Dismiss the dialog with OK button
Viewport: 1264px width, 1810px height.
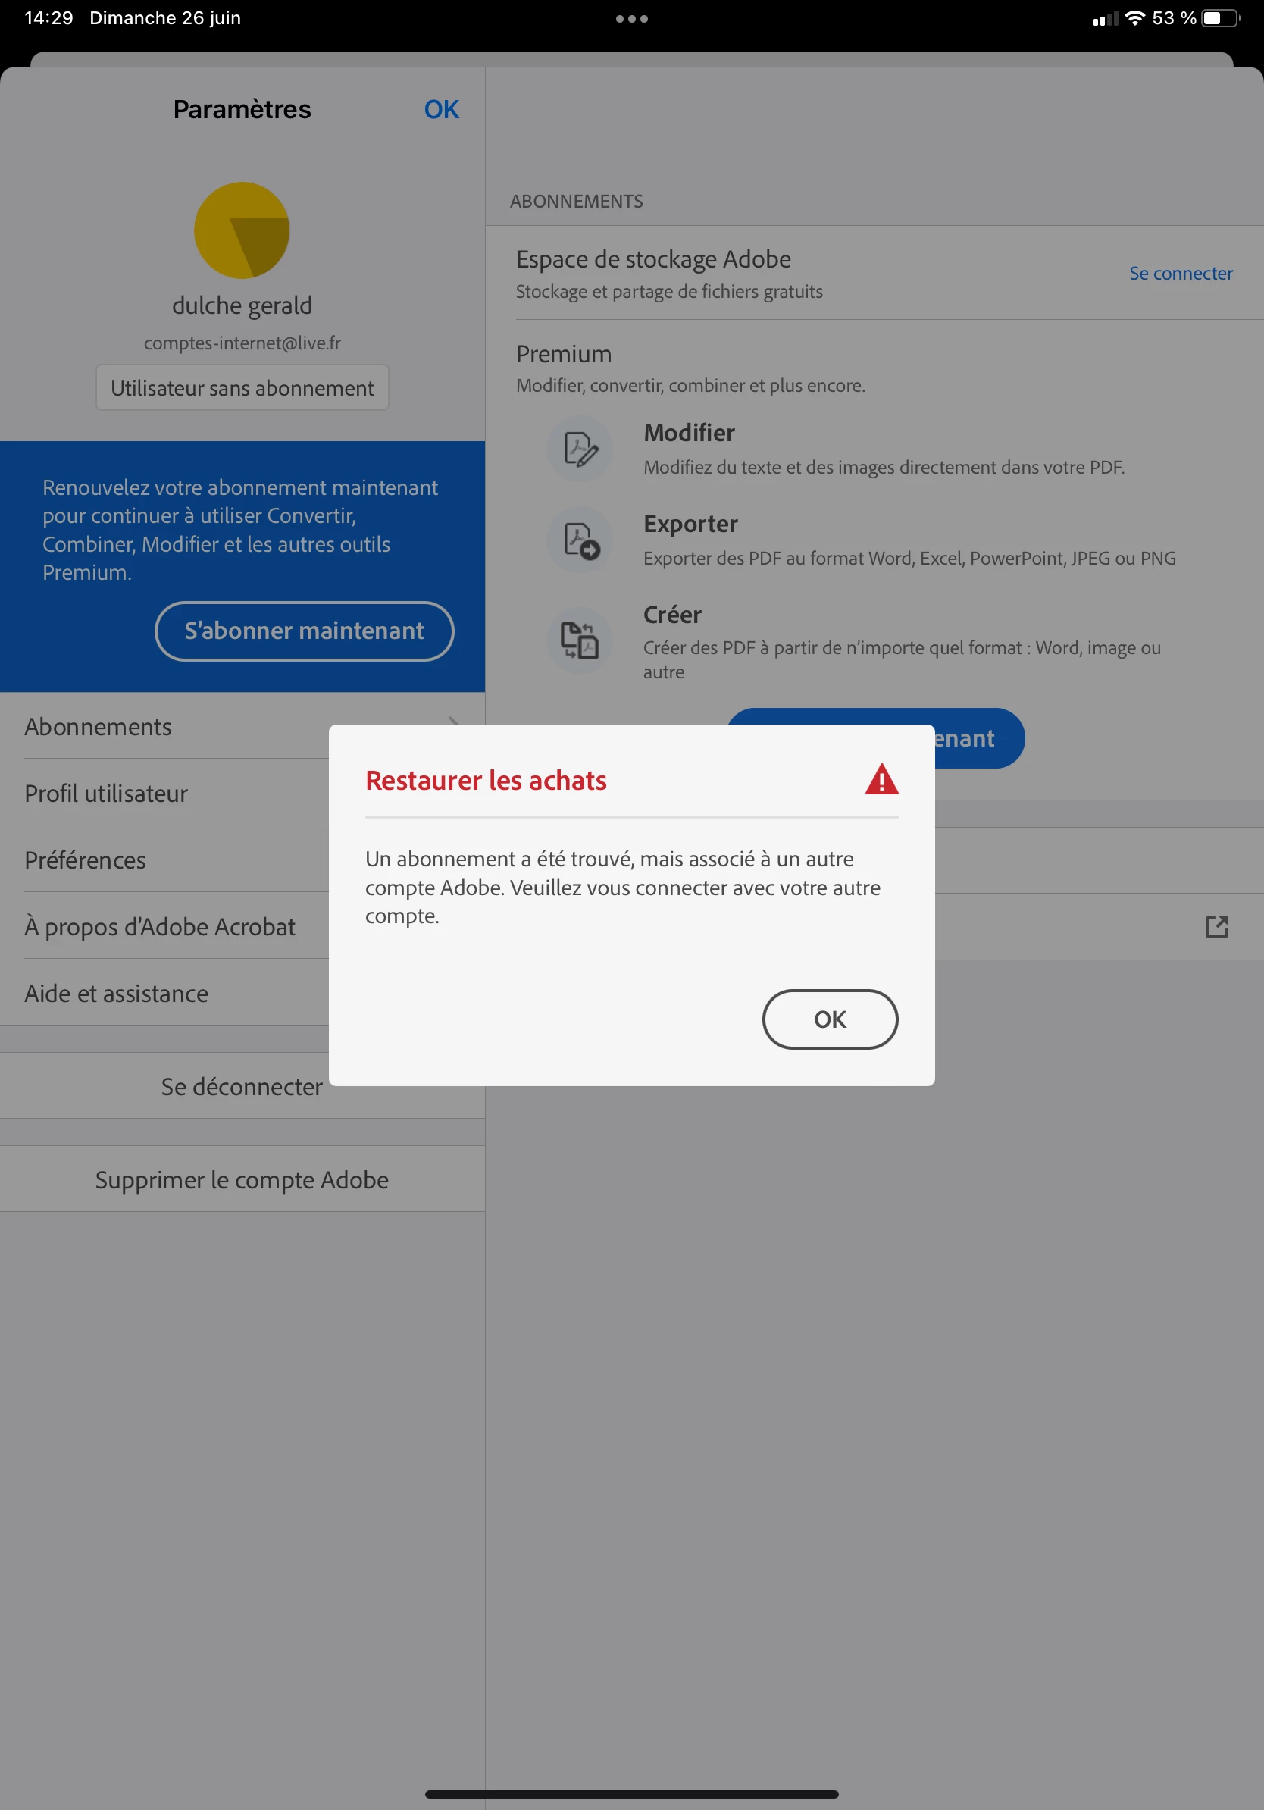point(830,1019)
